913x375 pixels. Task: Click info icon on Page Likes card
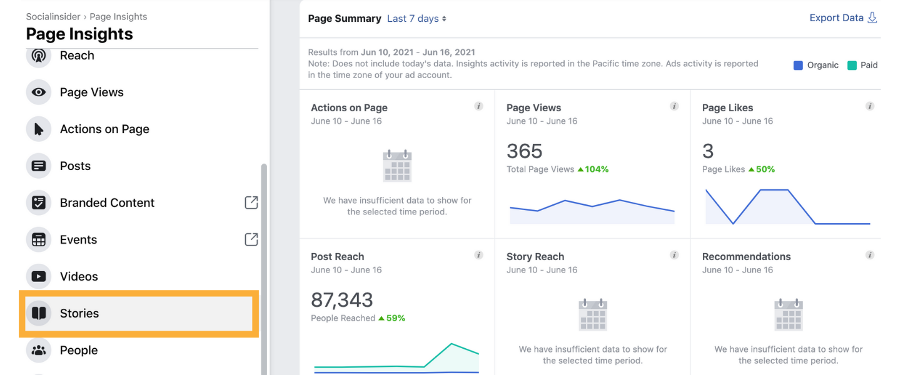coord(870,106)
